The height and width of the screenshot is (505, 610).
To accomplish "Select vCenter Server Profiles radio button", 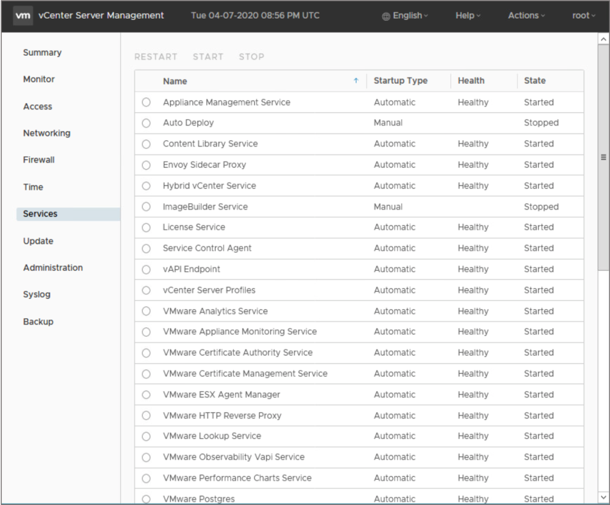I will pos(146,290).
